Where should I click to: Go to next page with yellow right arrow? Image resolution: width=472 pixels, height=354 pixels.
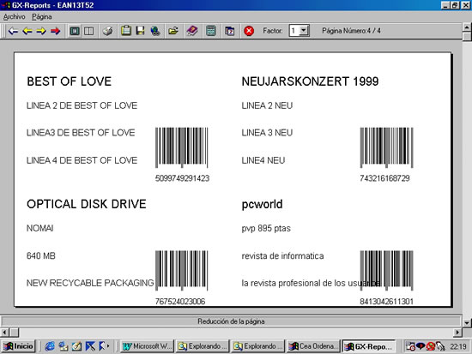pyautogui.click(x=41, y=31)
